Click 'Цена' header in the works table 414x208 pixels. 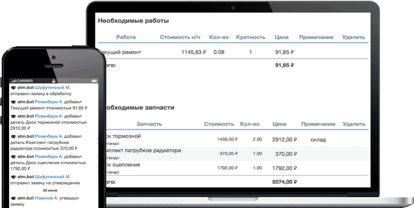pos(281,37)
